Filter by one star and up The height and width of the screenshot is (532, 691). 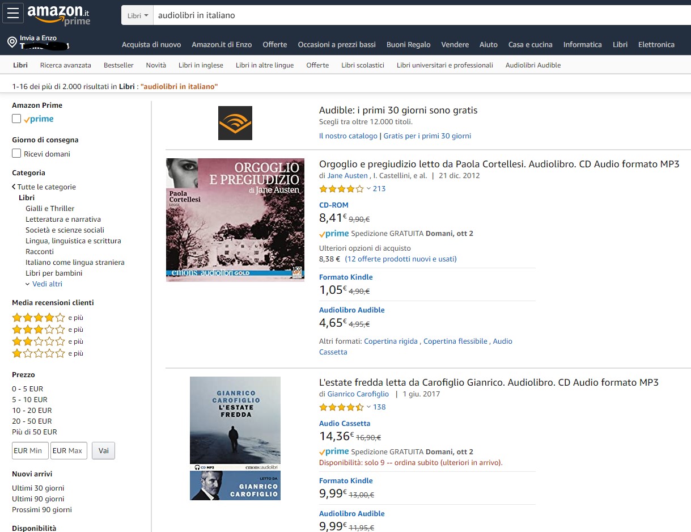coord(39,353)
